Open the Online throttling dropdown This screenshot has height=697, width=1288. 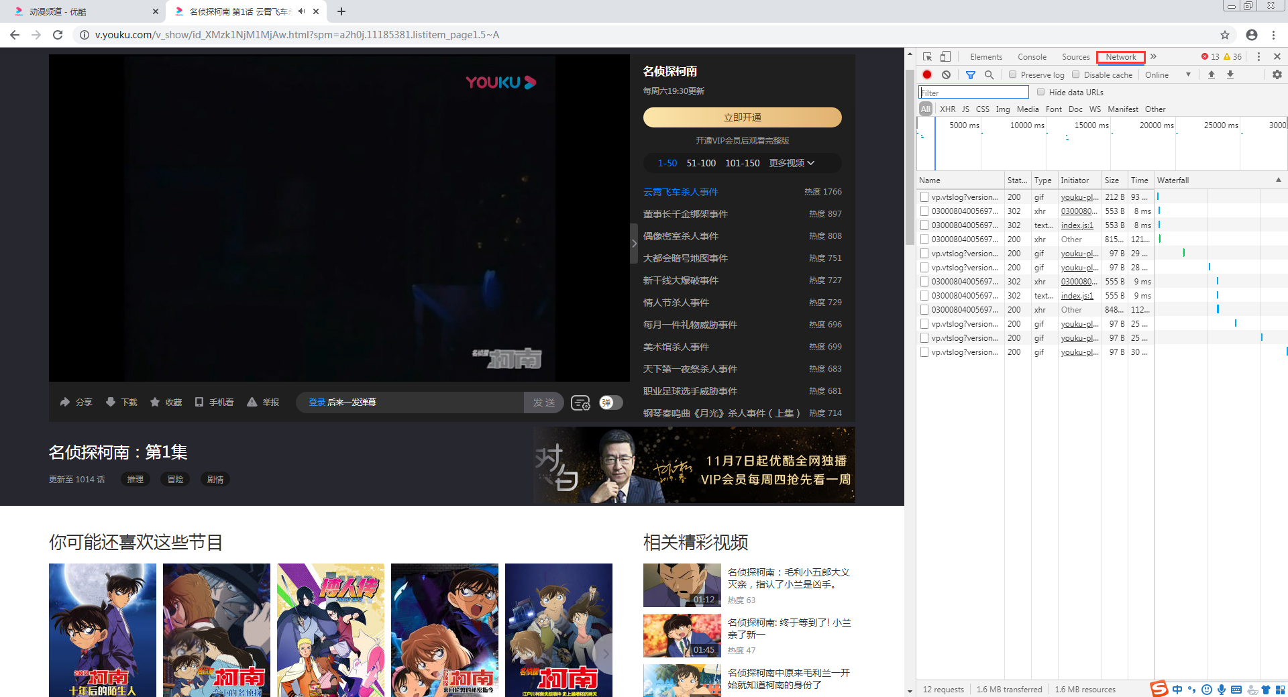(x=1168, y=74)
